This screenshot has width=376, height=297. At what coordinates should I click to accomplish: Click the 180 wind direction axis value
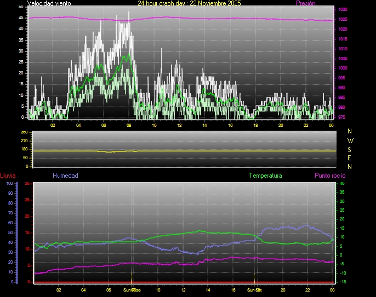point(24,149)
